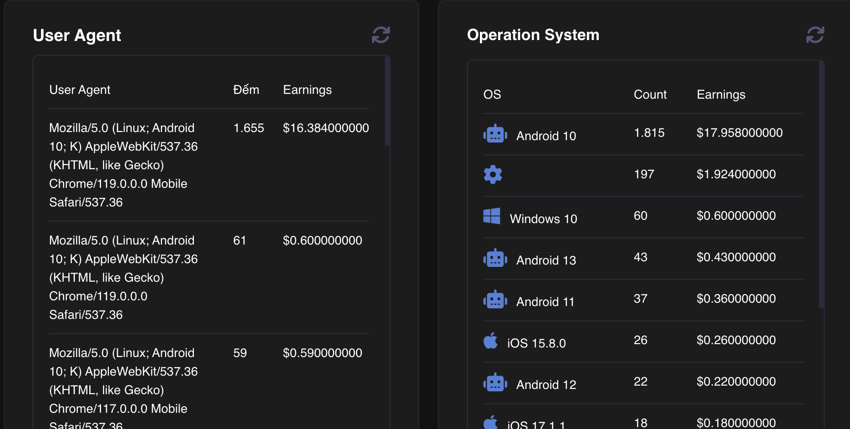Refresh the Operation System panel
This screenshot has height=429, width=850.
[x=815, y=35]
